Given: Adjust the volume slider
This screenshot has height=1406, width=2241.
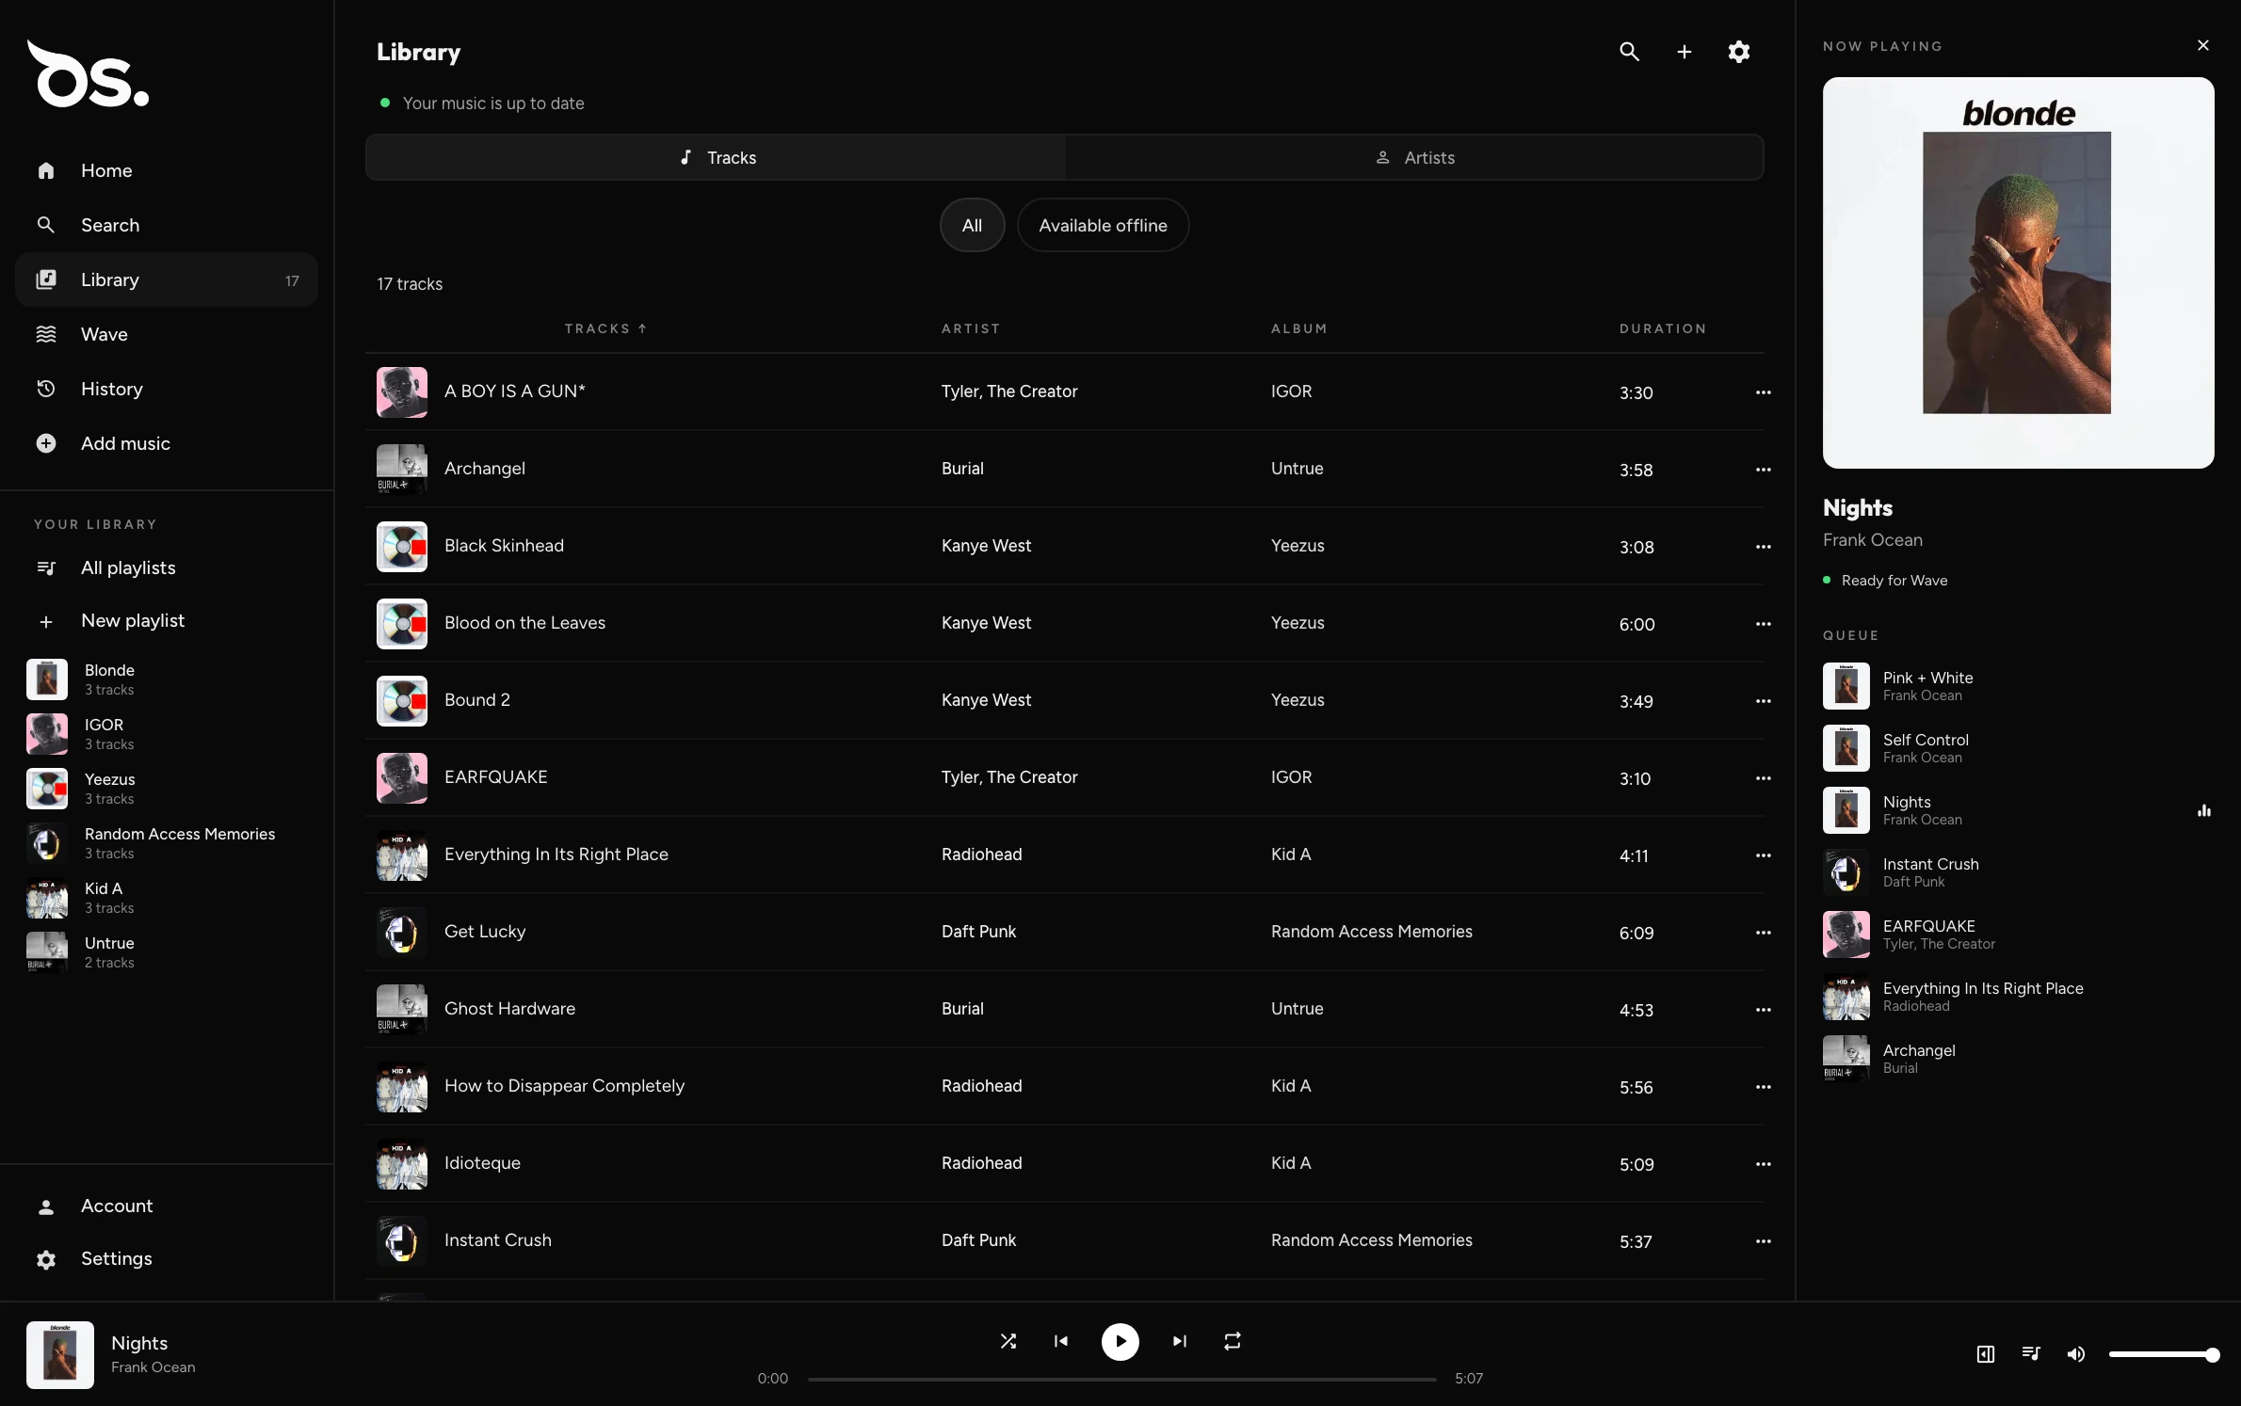Looking at the screenshot, I should coord(2164,1354).
